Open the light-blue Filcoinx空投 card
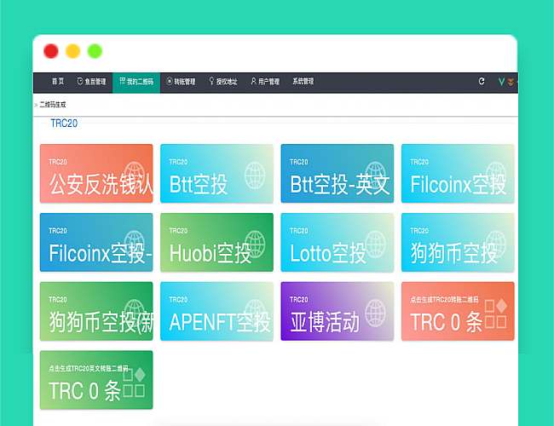Screen dimensions: 554x426 pyautogui.click(x=458, y=174)
